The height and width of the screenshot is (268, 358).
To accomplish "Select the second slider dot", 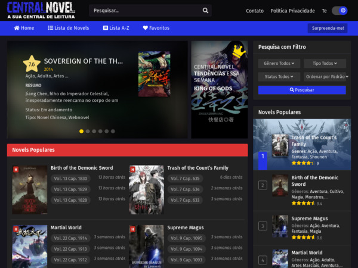I will pos(88,131).
